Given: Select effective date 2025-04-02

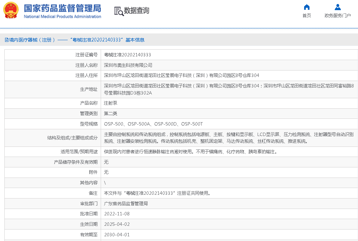Looking at the screenshot, I should (117, 224).
